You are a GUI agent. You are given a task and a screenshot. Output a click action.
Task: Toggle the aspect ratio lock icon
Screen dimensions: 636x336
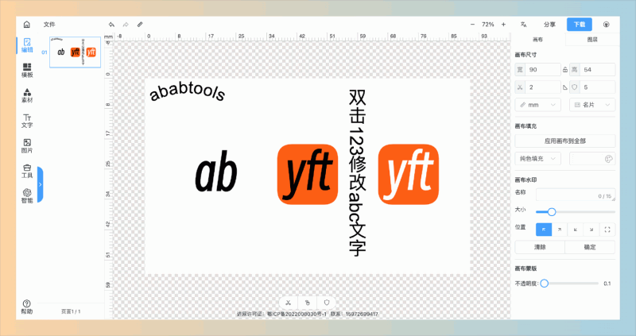[x=565, y=70]
